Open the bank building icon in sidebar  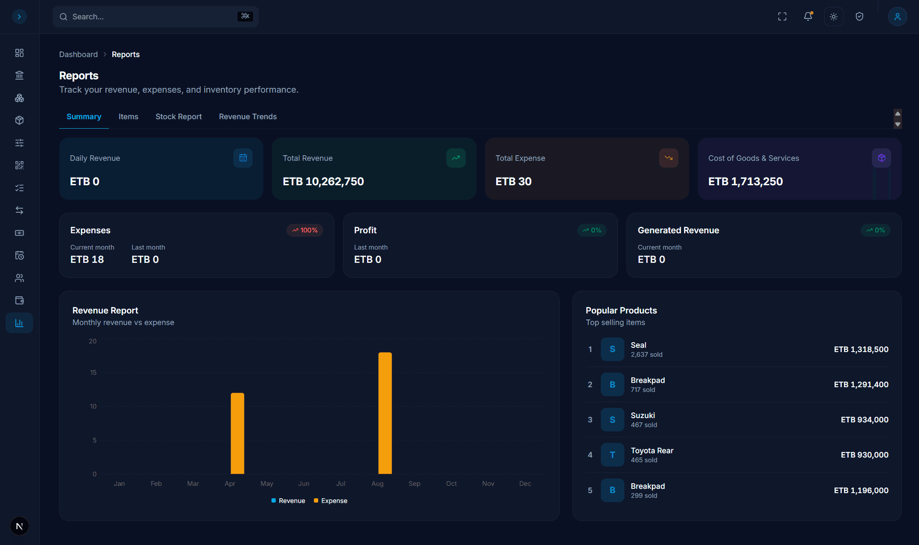pos(19,75)
